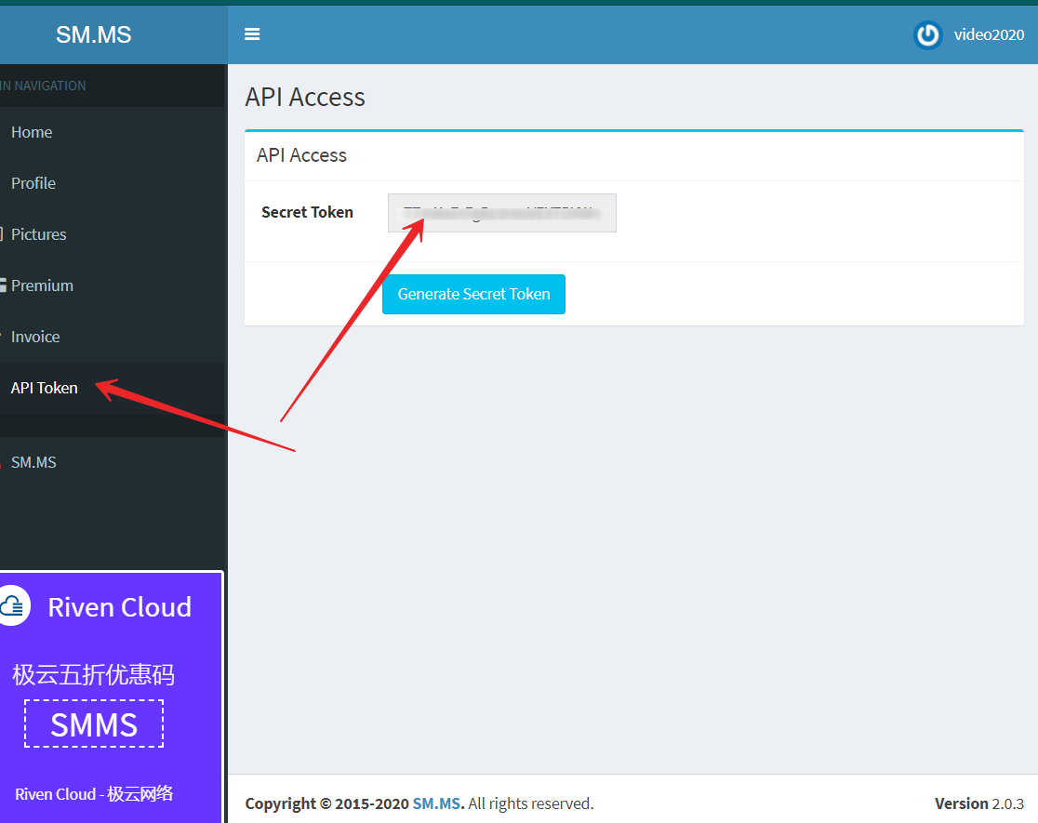Click the API Access page heading
The width and height of the screenshot is (1038, 823).
(305, 98)
